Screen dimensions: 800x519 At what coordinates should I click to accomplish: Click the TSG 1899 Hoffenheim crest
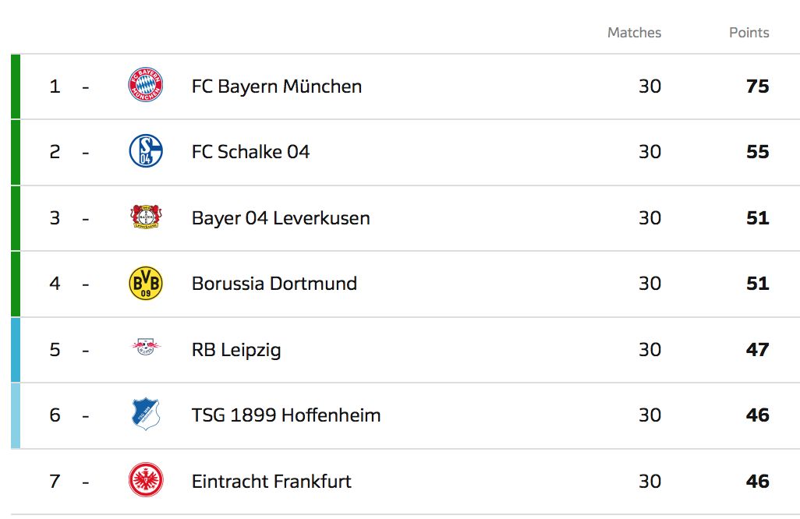(x=146, y=415)
